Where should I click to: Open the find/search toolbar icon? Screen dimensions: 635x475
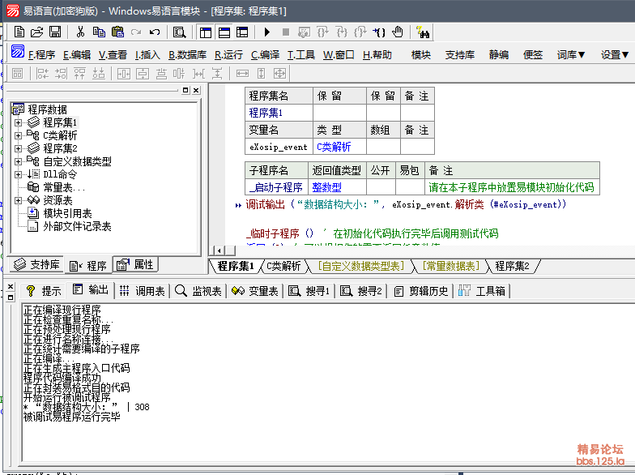pyautogui.click(x=180, y=32)
